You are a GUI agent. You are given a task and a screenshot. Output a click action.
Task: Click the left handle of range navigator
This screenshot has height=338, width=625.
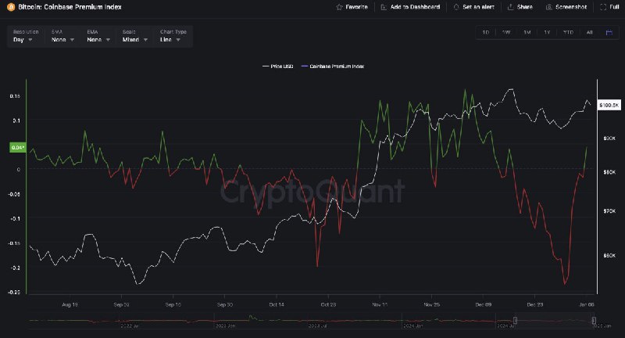click(x=515, y=321)
